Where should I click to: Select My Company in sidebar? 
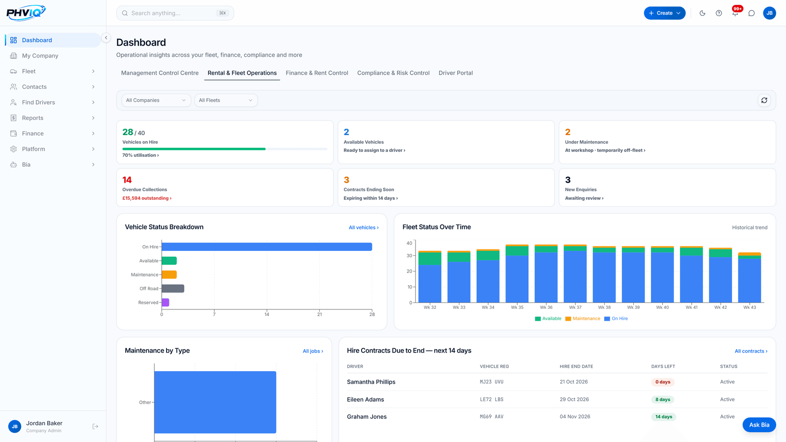pos(53,56)
